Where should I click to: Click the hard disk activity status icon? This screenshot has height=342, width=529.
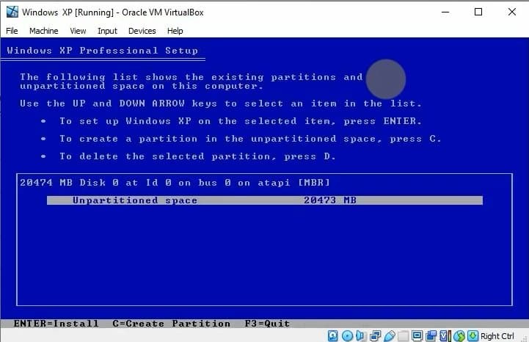pos(332,336)
